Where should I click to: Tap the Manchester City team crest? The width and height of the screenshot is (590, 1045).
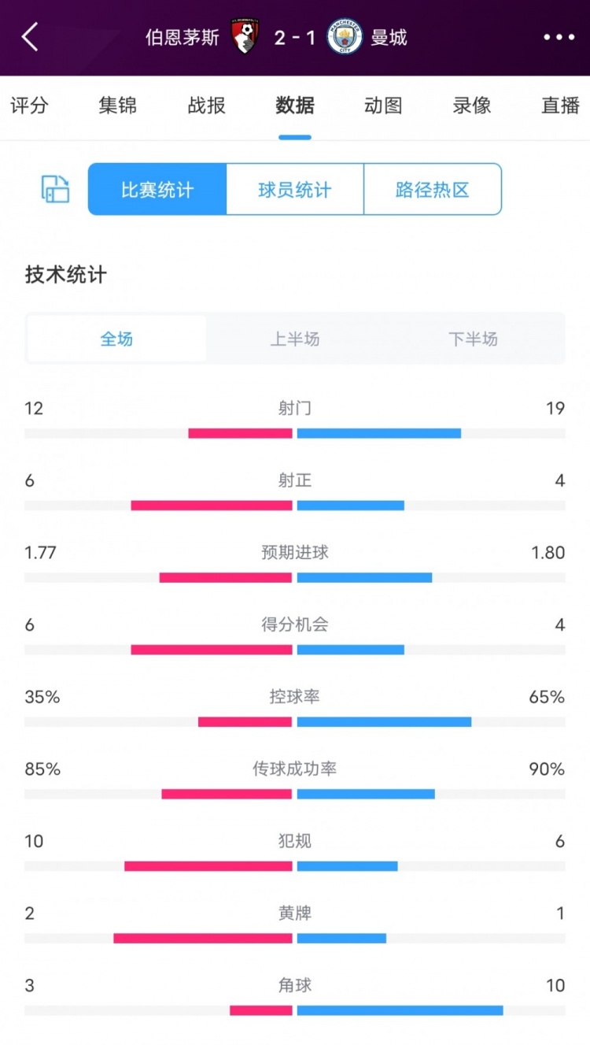[345, 37]
